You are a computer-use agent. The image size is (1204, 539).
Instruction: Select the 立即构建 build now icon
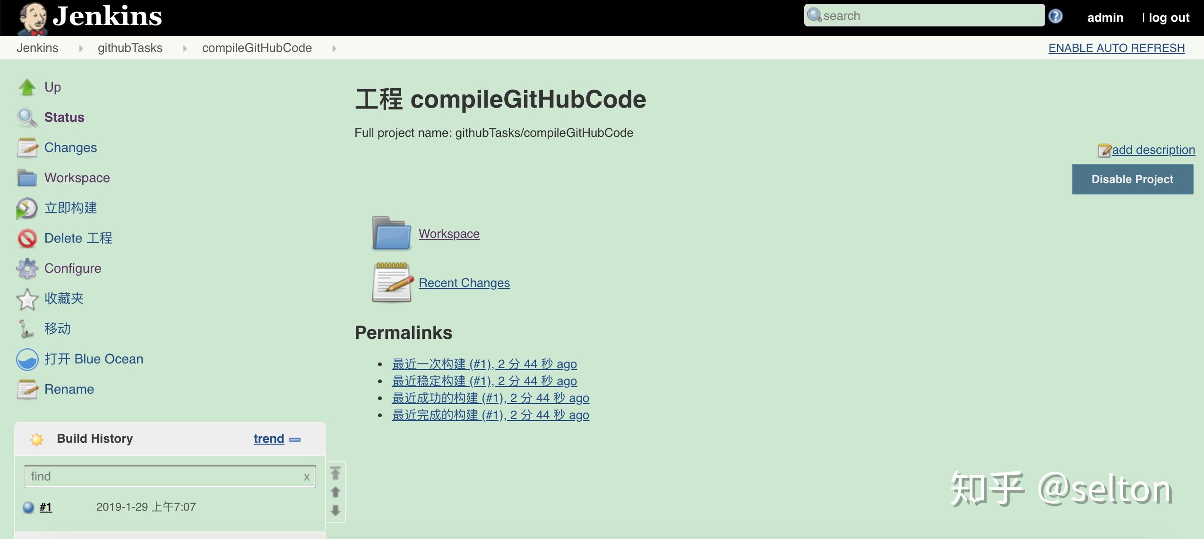pos(27,208)
